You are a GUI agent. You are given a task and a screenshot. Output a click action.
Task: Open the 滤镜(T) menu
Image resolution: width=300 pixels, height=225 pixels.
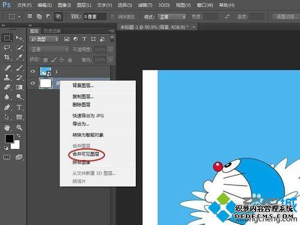pyautogui.click(x=145, y=5)
